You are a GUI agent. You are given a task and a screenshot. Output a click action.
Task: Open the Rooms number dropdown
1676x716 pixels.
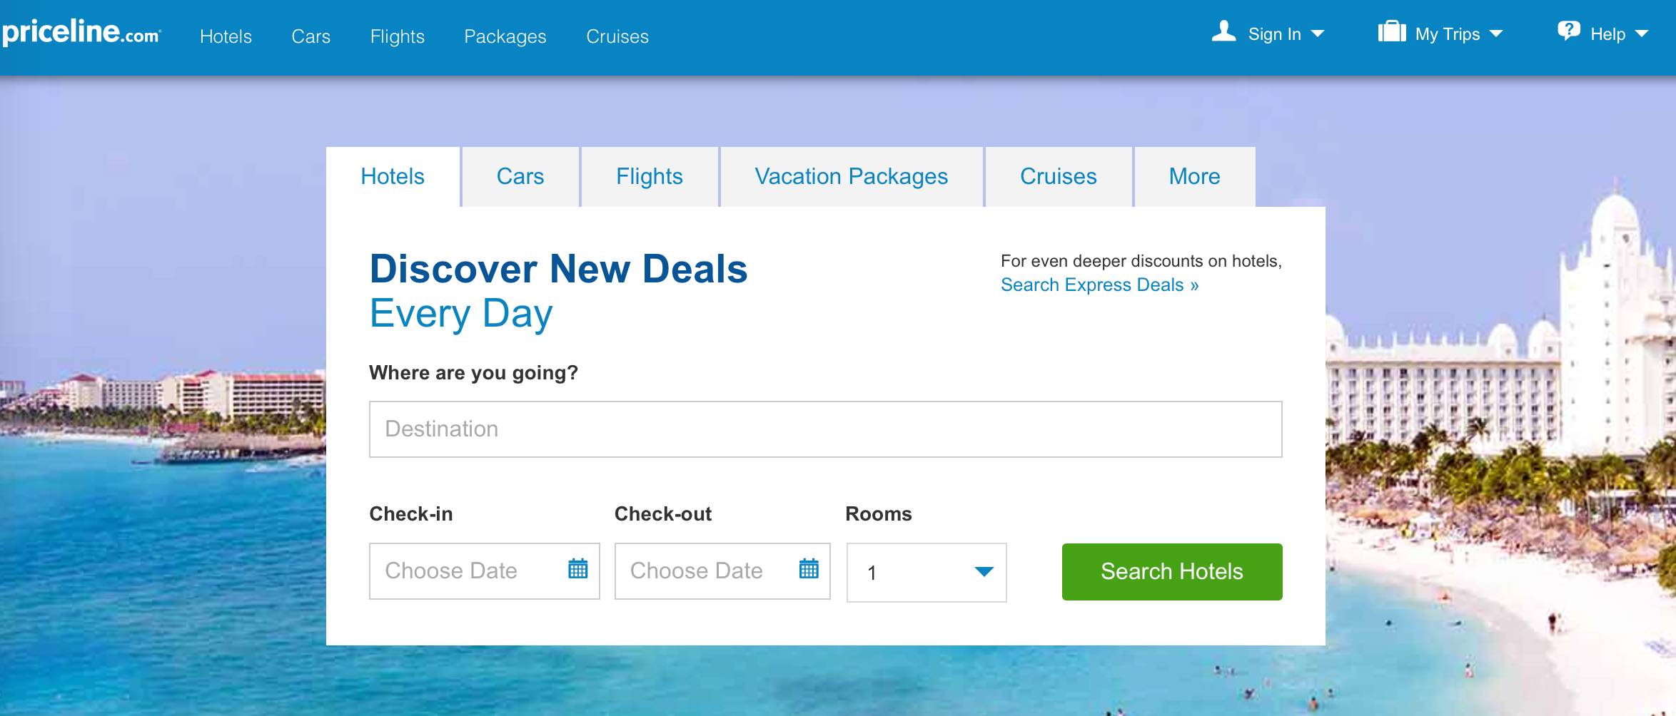[927, 573]
